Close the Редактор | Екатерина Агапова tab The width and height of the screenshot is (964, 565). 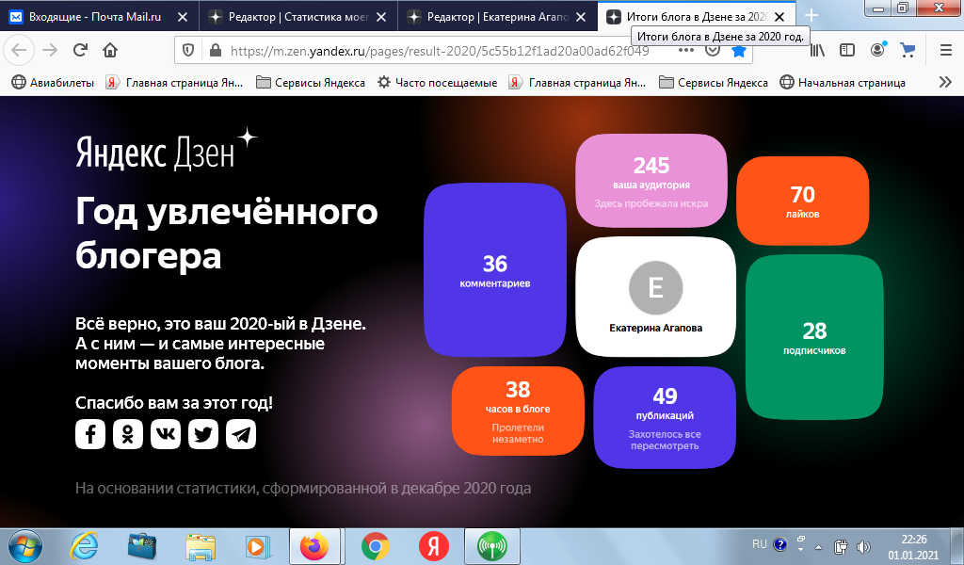click(x=580, y=17)
